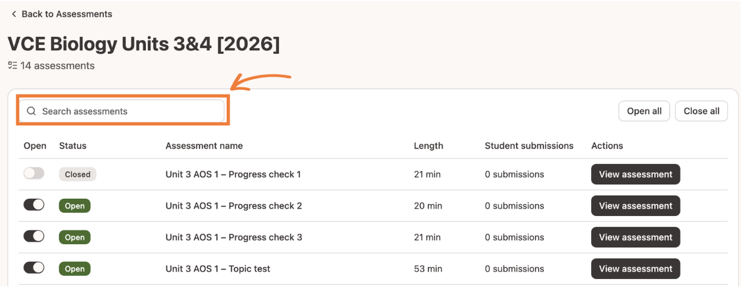This screenshot has height=298, width=743.
Task: Click the checklist icon beside 14 assessments
Action: pyautogui.click(x=12, y=65)
